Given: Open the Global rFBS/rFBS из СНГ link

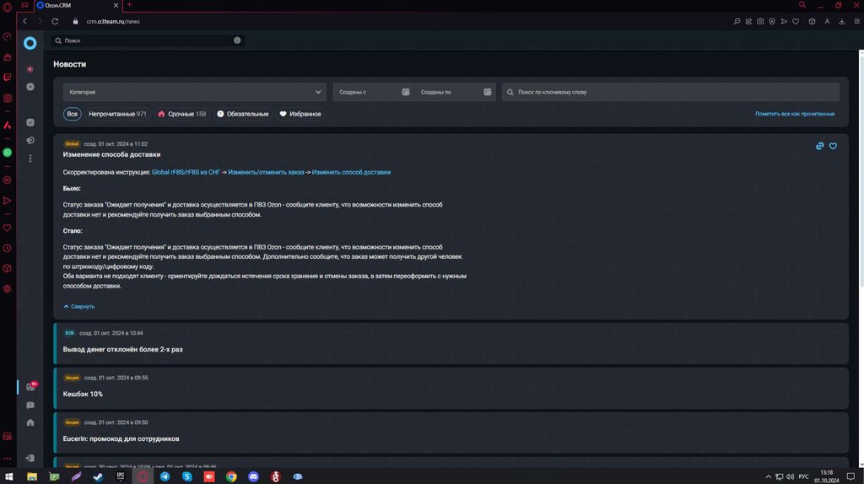Looking at the screenshot, I should [186, 172].
